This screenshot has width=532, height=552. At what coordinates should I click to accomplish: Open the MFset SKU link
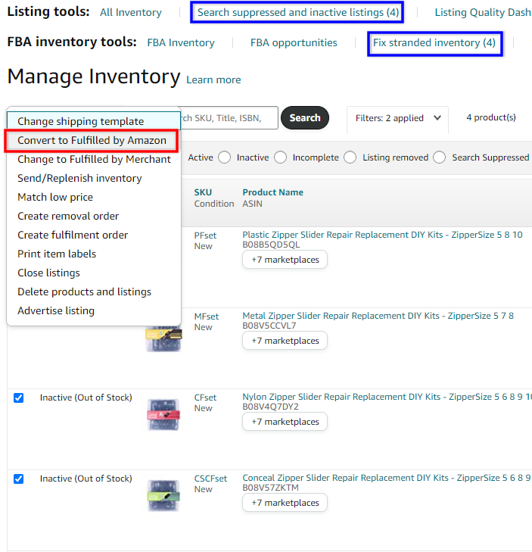click(207, 317)
